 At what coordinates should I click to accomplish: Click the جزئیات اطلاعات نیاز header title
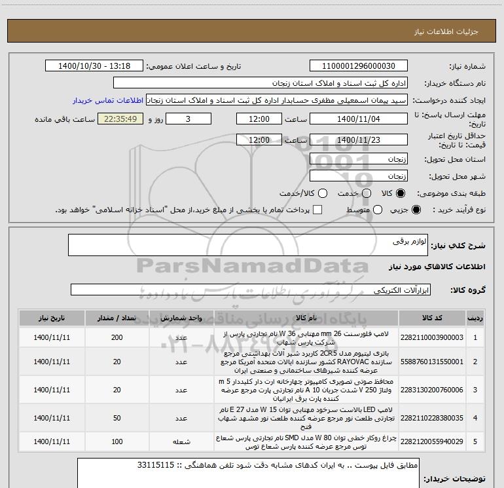(446, 31)
